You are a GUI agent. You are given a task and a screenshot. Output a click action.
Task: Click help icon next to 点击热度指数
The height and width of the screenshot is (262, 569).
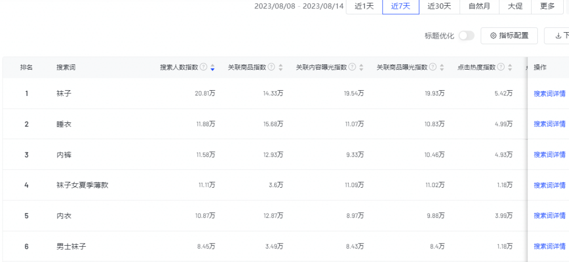point(501,67)
